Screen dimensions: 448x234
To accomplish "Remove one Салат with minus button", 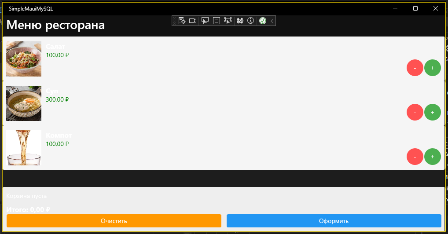I will [x=415, y=68].
